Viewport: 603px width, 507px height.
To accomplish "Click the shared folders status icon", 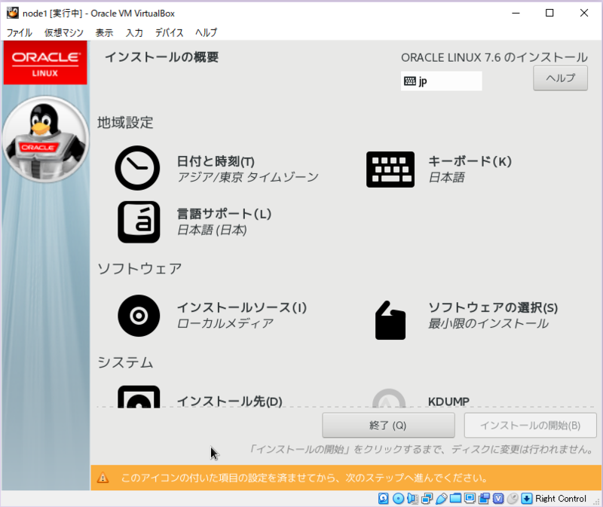I will [455, 499].
